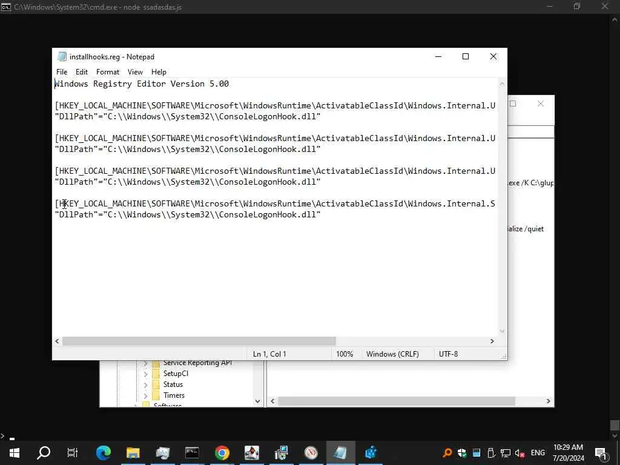This screenshot has width=620, height=465.
Task: Open the Windows Start menu
Action: click(15, 453)
